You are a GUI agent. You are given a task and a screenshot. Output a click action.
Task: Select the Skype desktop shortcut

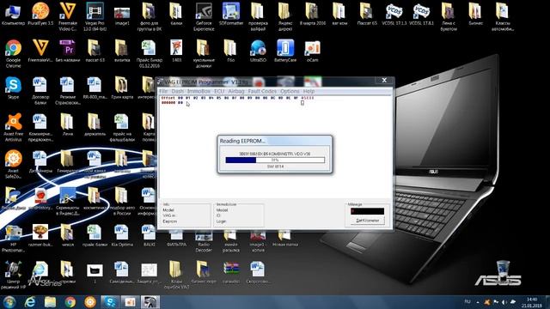14,88
